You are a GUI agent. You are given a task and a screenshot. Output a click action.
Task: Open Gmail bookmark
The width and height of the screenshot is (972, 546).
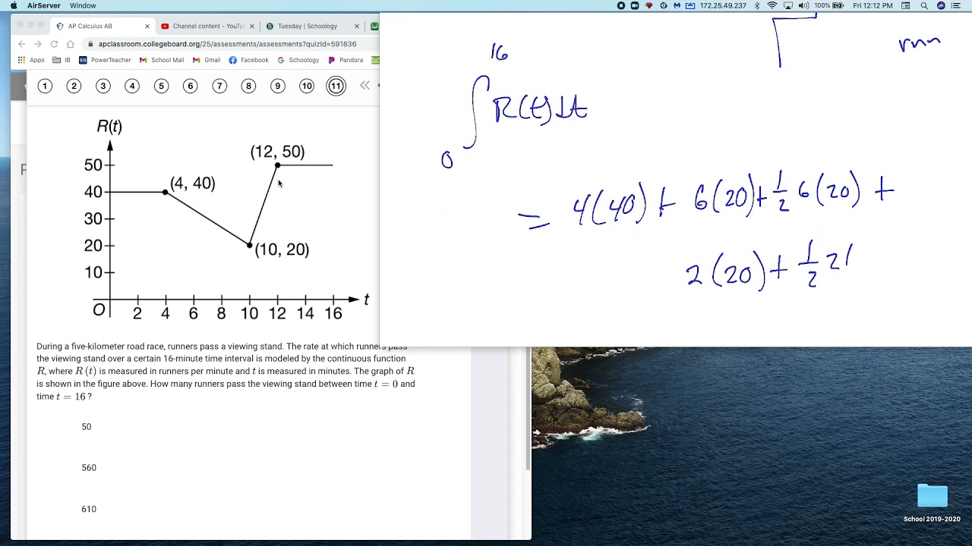207,60
